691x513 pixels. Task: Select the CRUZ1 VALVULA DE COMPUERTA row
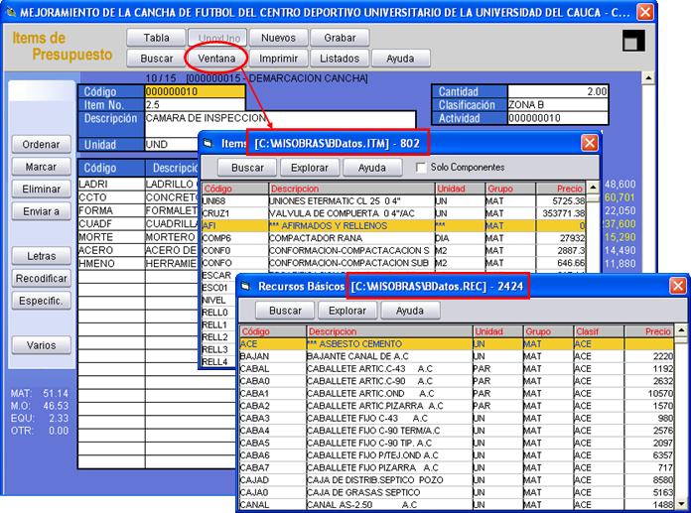tap(394, 213)
